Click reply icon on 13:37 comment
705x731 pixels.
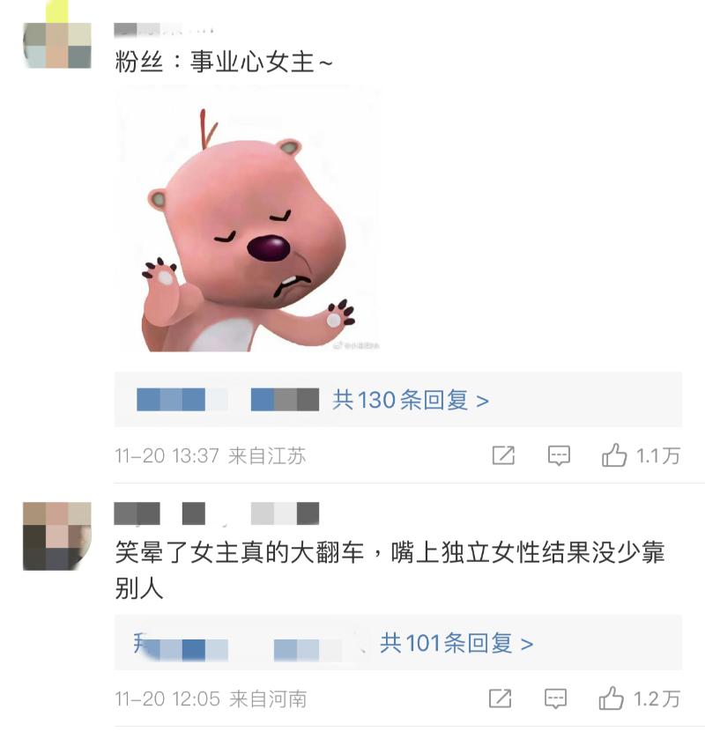pyautogui.click(x=559, y=455)
